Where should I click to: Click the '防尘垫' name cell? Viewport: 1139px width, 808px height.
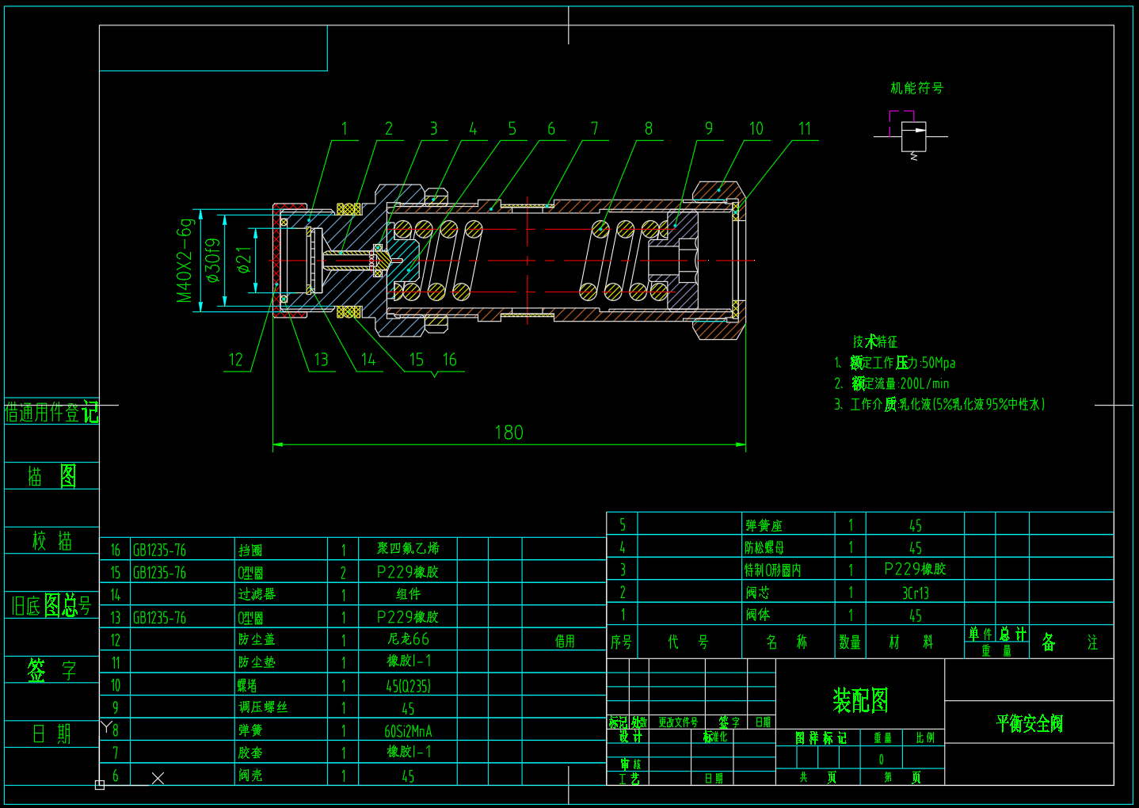point(257,662)
